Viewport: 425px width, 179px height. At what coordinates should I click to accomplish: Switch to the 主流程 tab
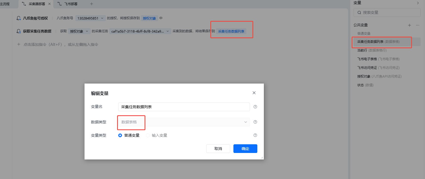[x=5, y=4]
